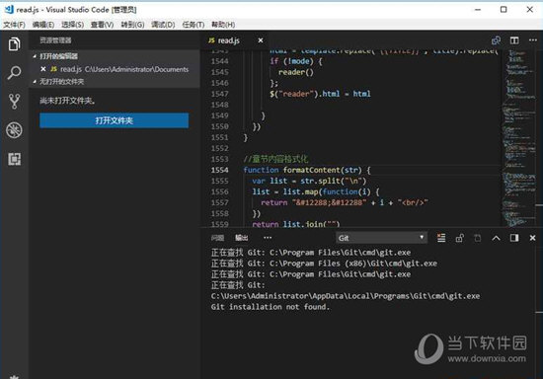Click the 'reader()' call on line 1545

[x=296, y=72]
